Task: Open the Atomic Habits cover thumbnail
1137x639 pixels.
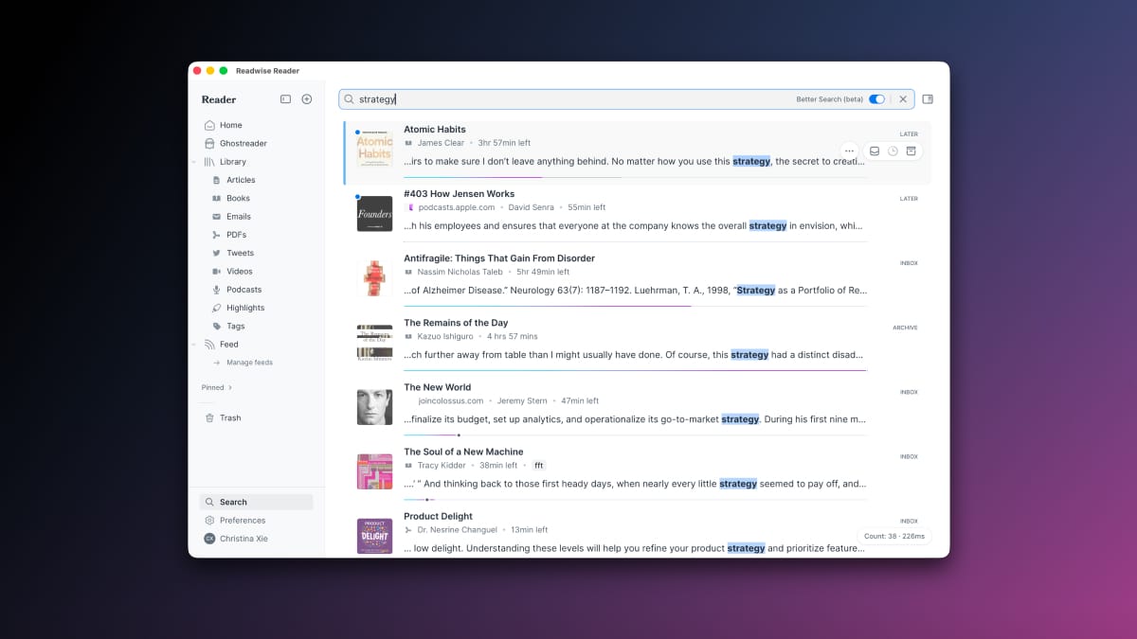Action: pyautogui.click(x=374, y=150)
